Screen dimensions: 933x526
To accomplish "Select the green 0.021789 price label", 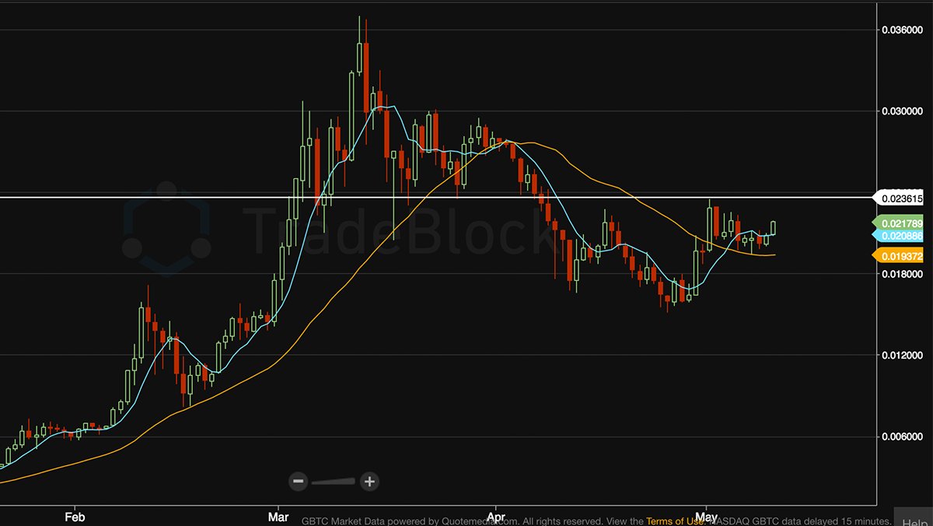I will coord(899,223).
